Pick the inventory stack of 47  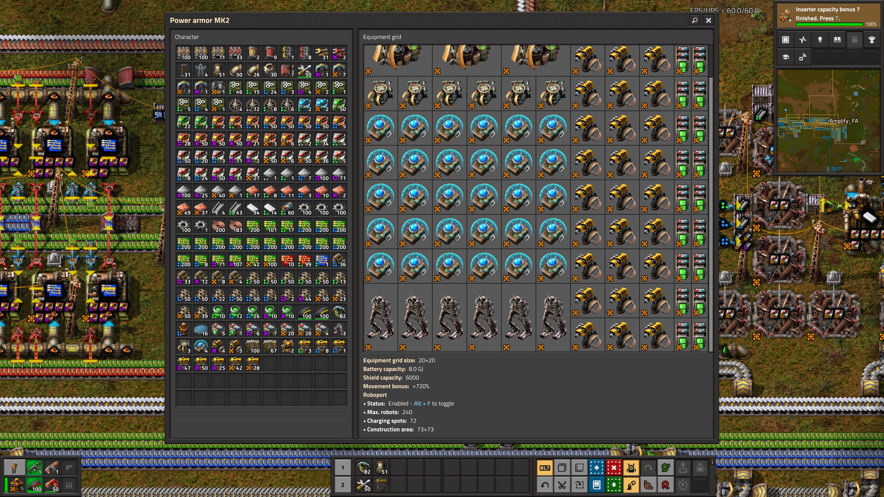(184, 364)
